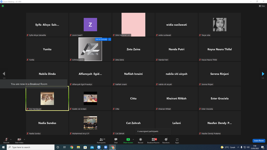267x150 pixels.
Task: Open Microsoft Store from the taskbar
Action: click(x=85, y=147)
